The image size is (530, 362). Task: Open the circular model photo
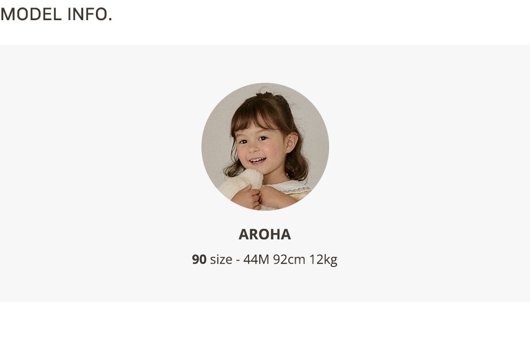265,146
